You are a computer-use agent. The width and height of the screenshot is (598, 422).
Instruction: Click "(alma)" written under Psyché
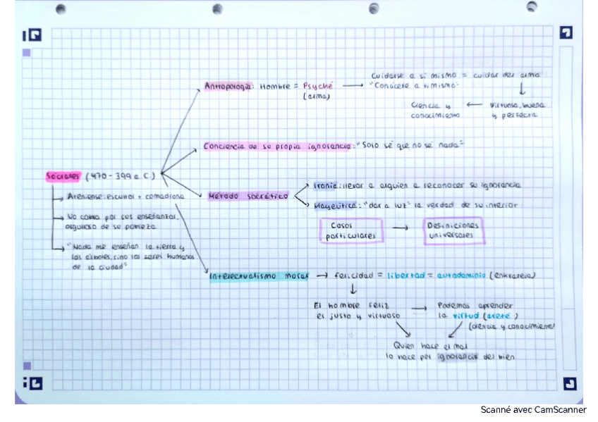316,97
